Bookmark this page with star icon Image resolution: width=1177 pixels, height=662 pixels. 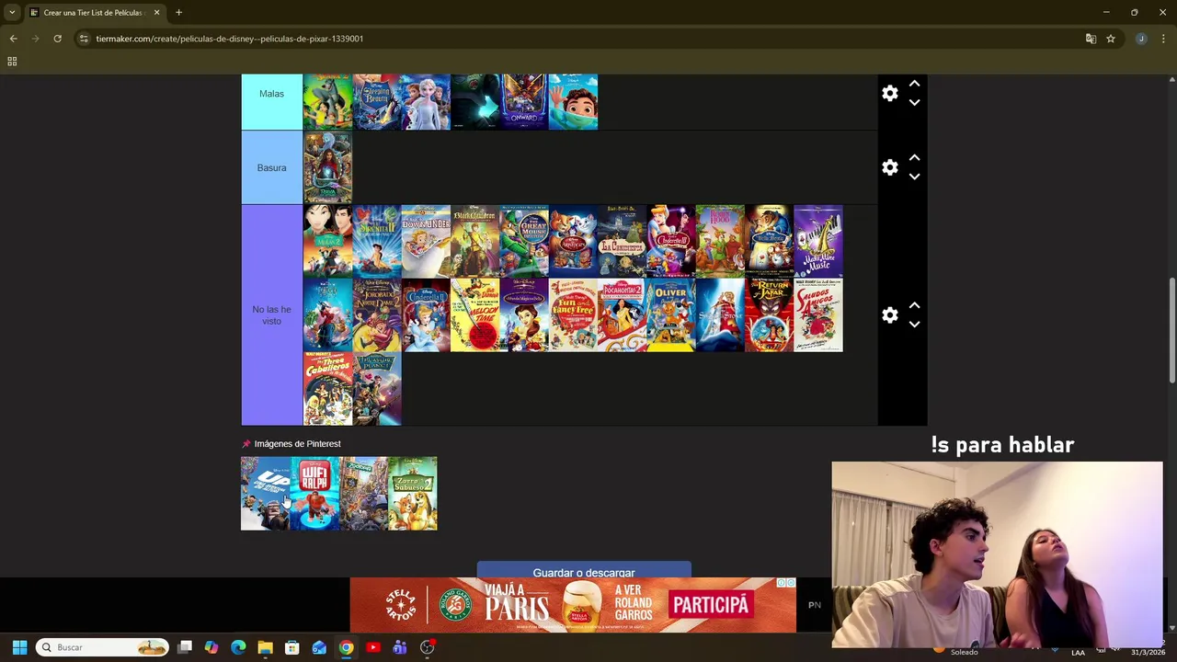[x=1111, y=39]
